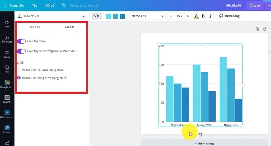Toggle italic text formatting
Screen dimensions: 271x146
point(210,16)
